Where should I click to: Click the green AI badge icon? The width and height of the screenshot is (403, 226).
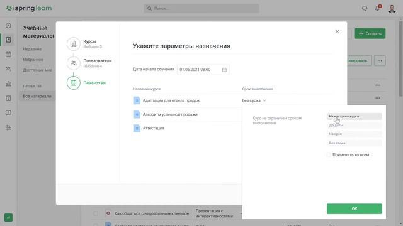tap(8, 218)
